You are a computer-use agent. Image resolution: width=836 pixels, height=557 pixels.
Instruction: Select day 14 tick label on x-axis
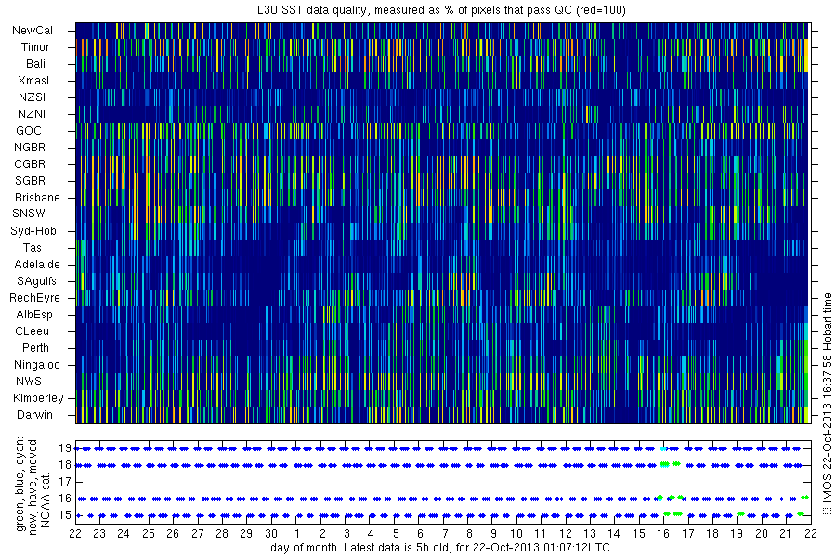coord(614,534)
